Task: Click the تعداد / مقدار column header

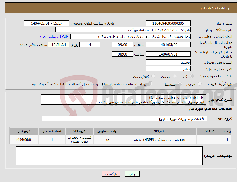Action: tap(52, 131)
